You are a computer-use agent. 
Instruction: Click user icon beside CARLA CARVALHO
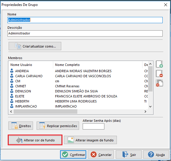coord(12,76)
